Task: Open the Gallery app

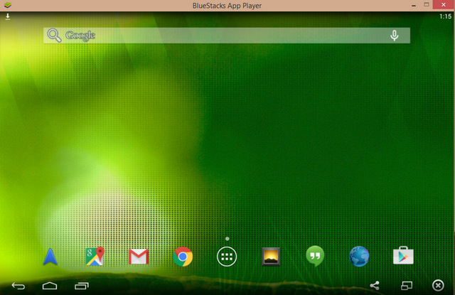Action: pyautogui.click(x=271, y=257)
